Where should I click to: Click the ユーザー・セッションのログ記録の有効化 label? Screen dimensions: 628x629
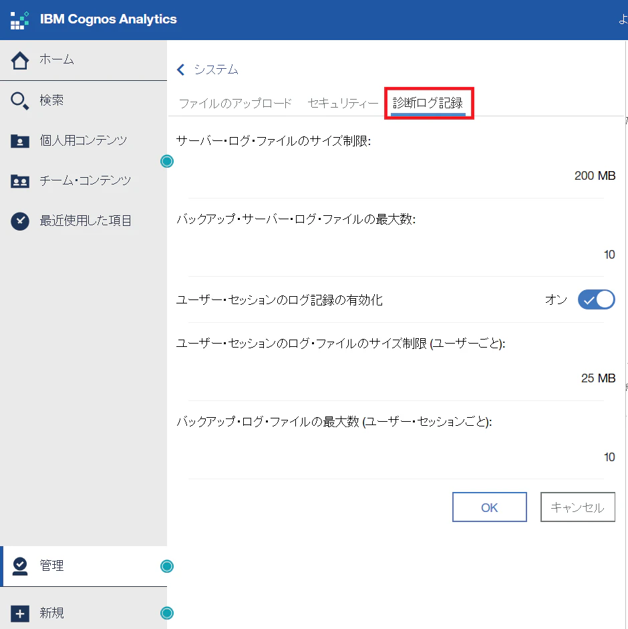click(279, 300)
